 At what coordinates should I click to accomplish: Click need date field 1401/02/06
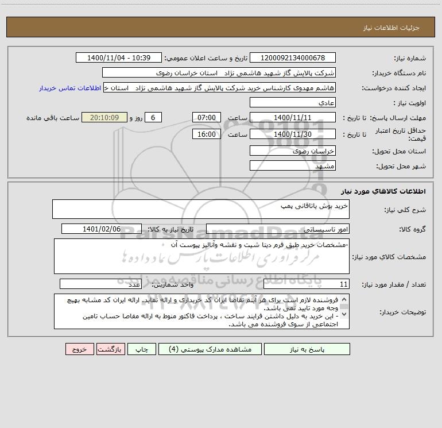tap(102, 229)
